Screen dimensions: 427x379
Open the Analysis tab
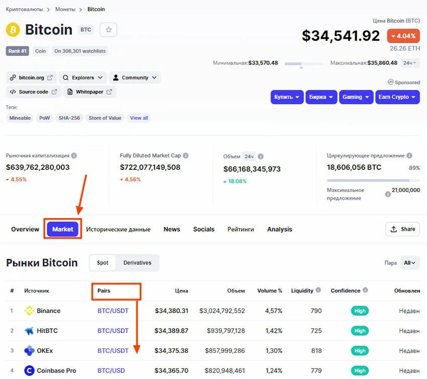[x=280, y=229]
